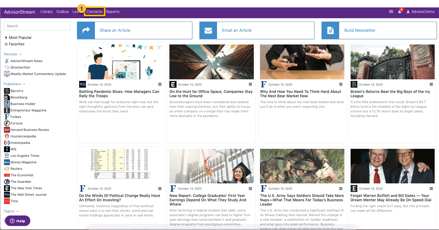The image size is (439, 230).
Task: Click the Email an Article envelope icon
Action: [208, 30]
